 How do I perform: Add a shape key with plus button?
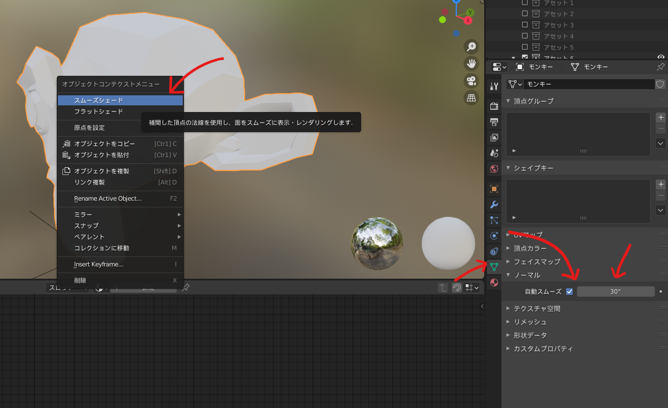pyautogui.click(x=660, y=184)
